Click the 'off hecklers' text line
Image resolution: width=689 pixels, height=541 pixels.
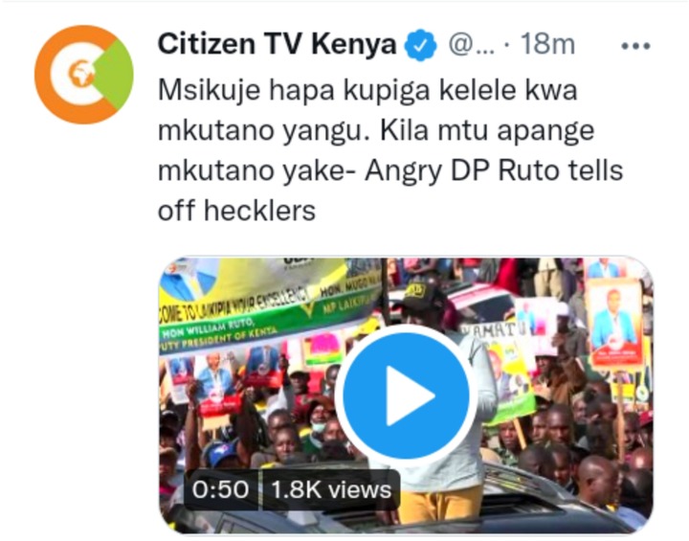237,211
